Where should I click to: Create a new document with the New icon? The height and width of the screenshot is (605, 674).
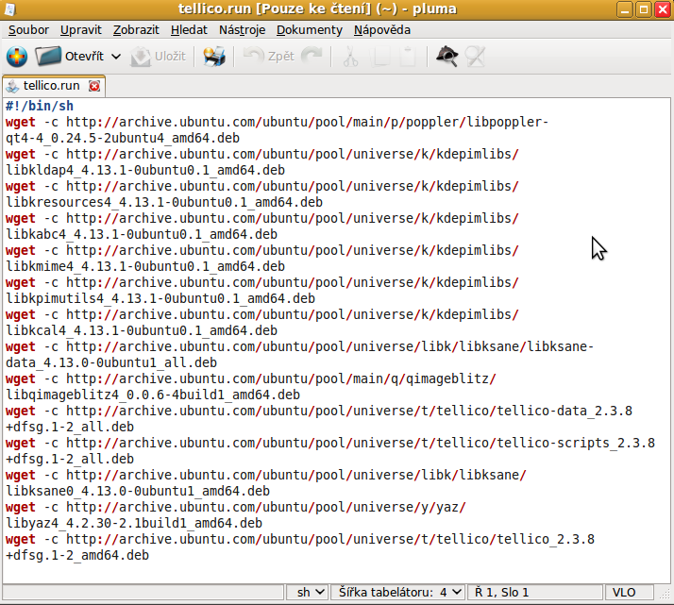pos(17,57)
